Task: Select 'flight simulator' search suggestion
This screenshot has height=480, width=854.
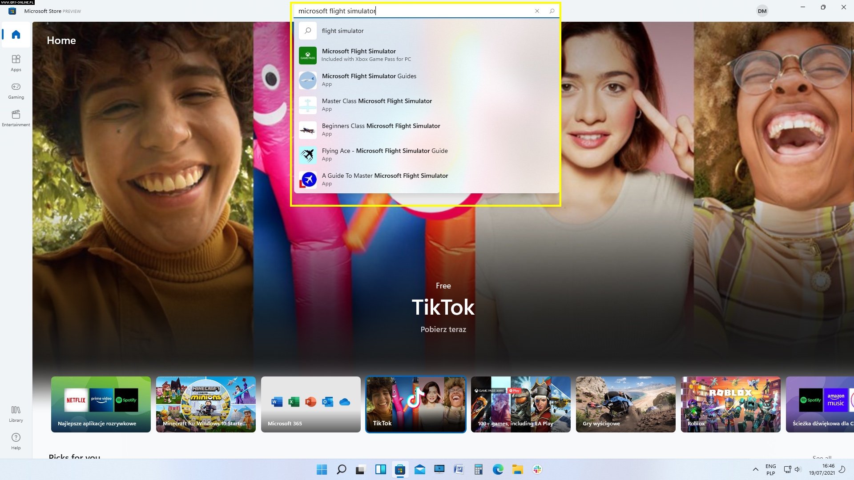Action: [342, 31]
